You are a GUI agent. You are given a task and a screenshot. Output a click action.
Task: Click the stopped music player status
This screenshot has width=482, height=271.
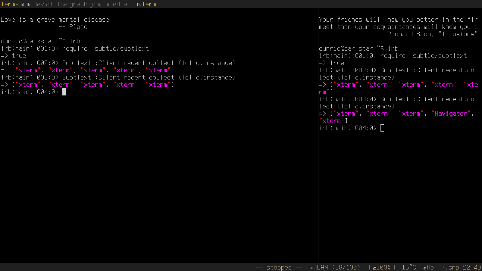(x=279, y=267)
